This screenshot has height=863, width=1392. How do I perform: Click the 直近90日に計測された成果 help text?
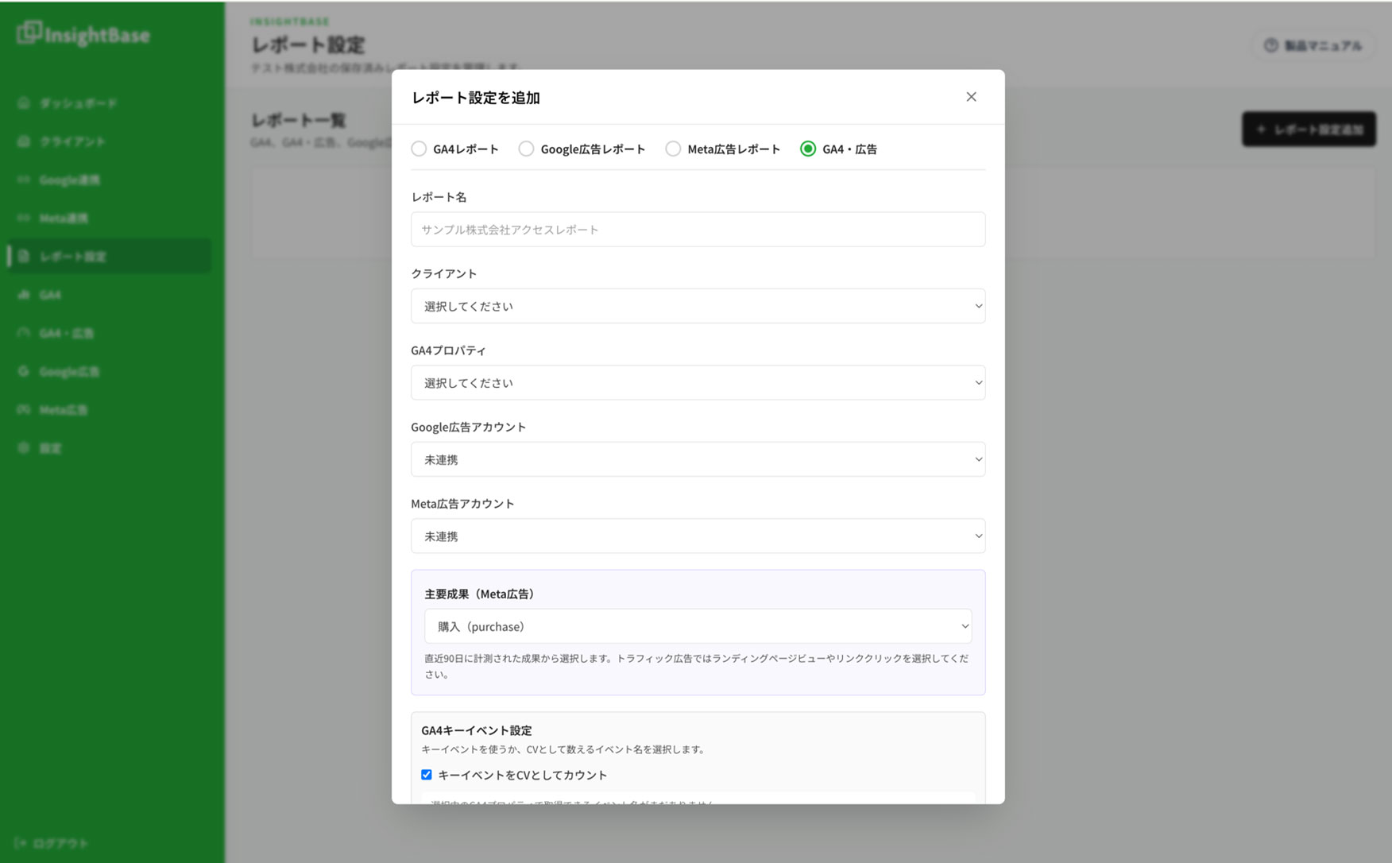coord(697,666)
